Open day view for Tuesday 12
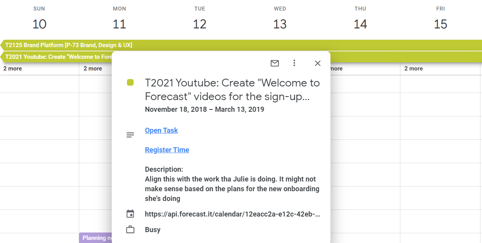The image size is (482, 243). click(200, 24)
